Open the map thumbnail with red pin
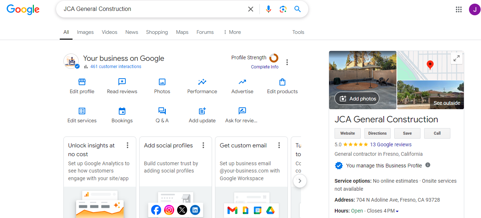The width and height of the screenshot is (481, 218). tap(430, 66)
